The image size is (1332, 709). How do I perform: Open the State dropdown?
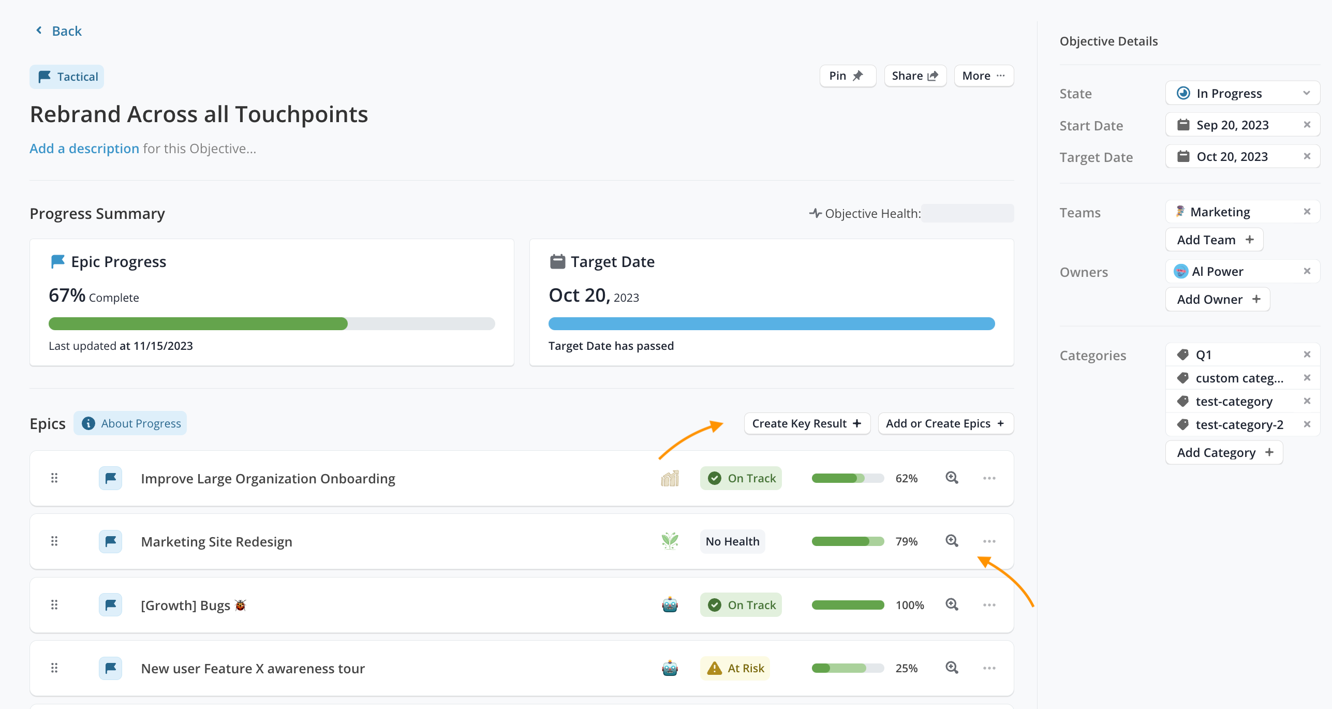pyautogui.click(x=1242, y=93)
